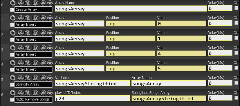Image resolution: width=240 pixels, height=106 pixels.
Task: Click the scissors cut icon in row 0
Action: [x=21, y=3]
